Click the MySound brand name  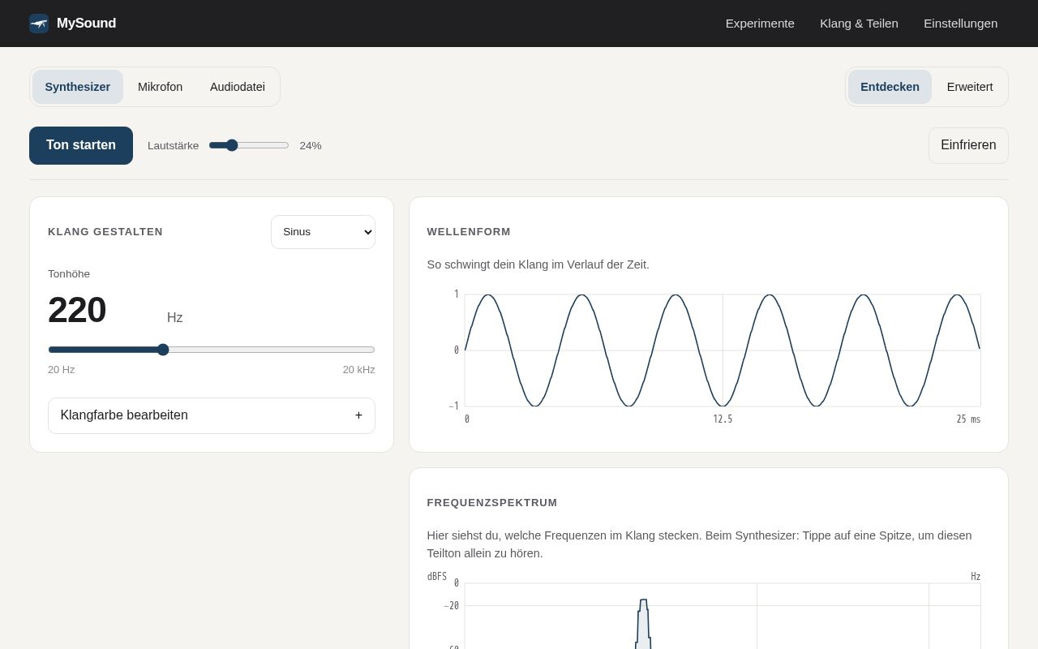pyautogui.click(x=86, y=24)
